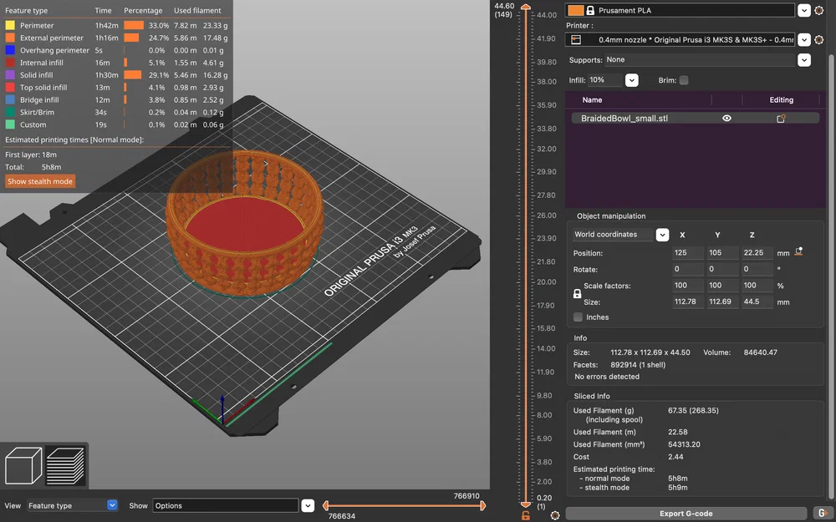Screen dimensions: 836x522
Task: Open the Feature type view dropdown
Action: (112, 505)
